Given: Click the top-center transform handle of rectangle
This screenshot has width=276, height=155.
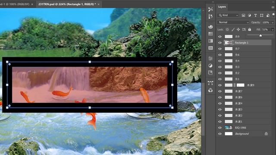Looking at the screenshot, I should coord(90,62).
